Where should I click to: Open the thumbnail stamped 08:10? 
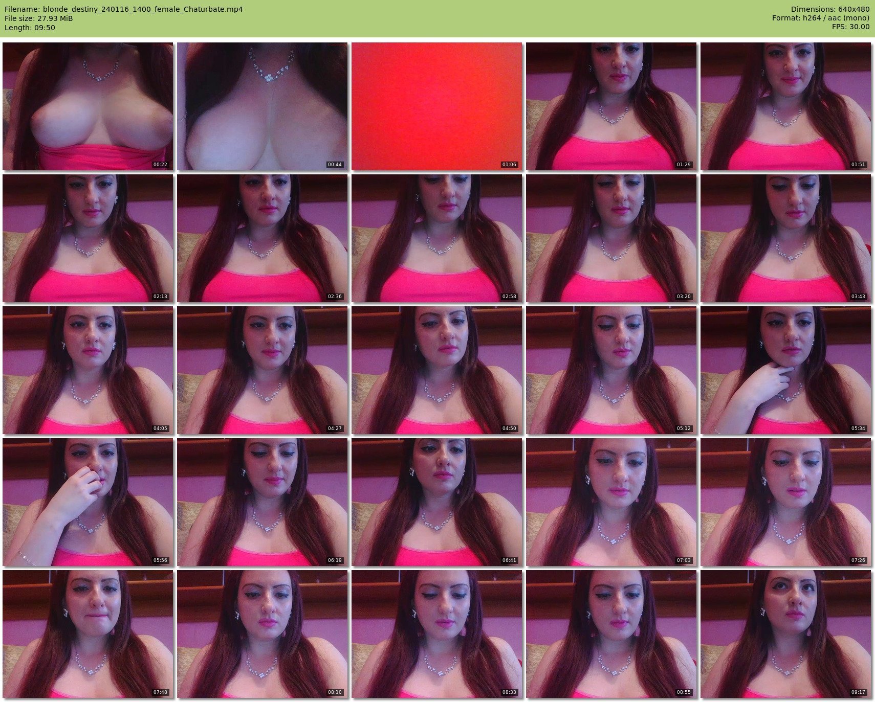(262, 634)
